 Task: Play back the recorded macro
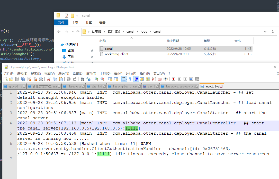(x=185, y=79)
